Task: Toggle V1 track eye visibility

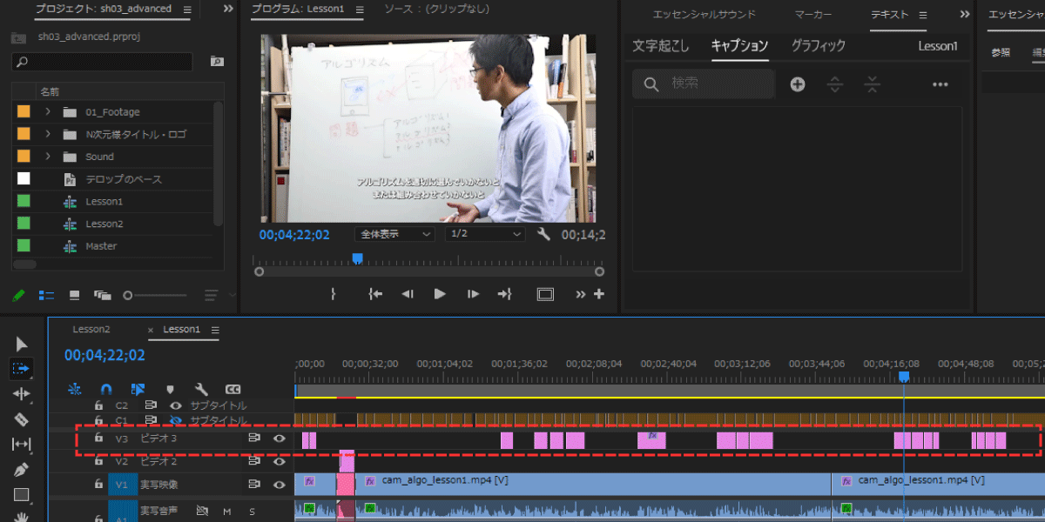Action: [x=280, y=484]
